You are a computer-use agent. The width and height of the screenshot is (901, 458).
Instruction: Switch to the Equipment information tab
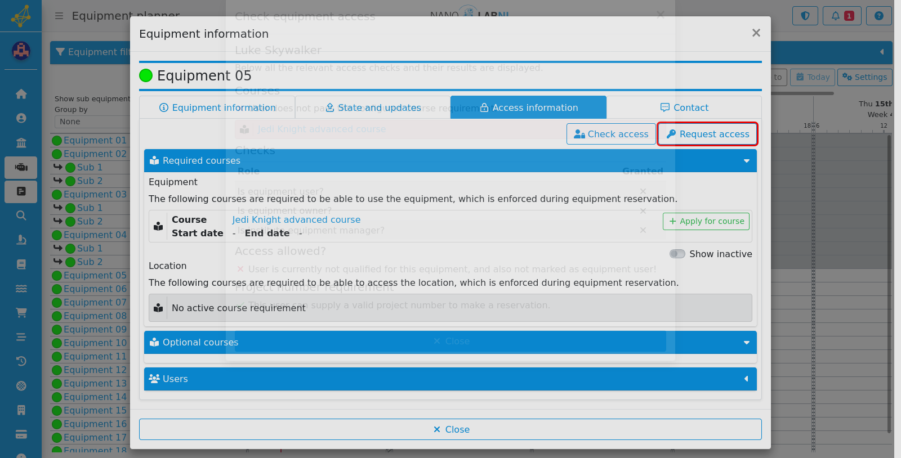point(217,107)
